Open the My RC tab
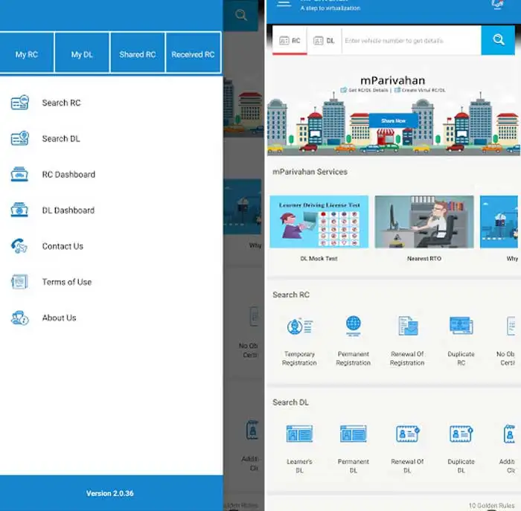This screenshot has width=521, height=511. (x=27, y=54)
